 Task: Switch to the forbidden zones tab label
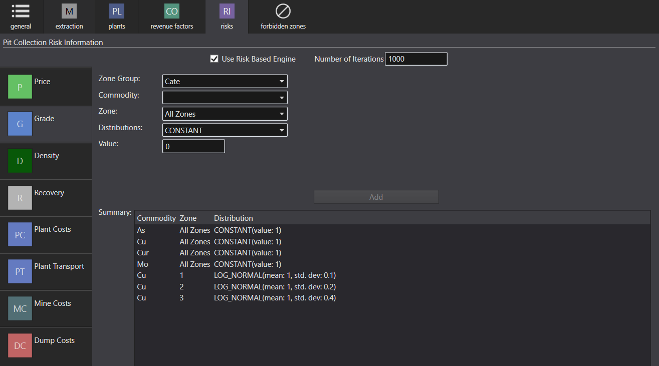pyautogui.click(x=283, y=27)
